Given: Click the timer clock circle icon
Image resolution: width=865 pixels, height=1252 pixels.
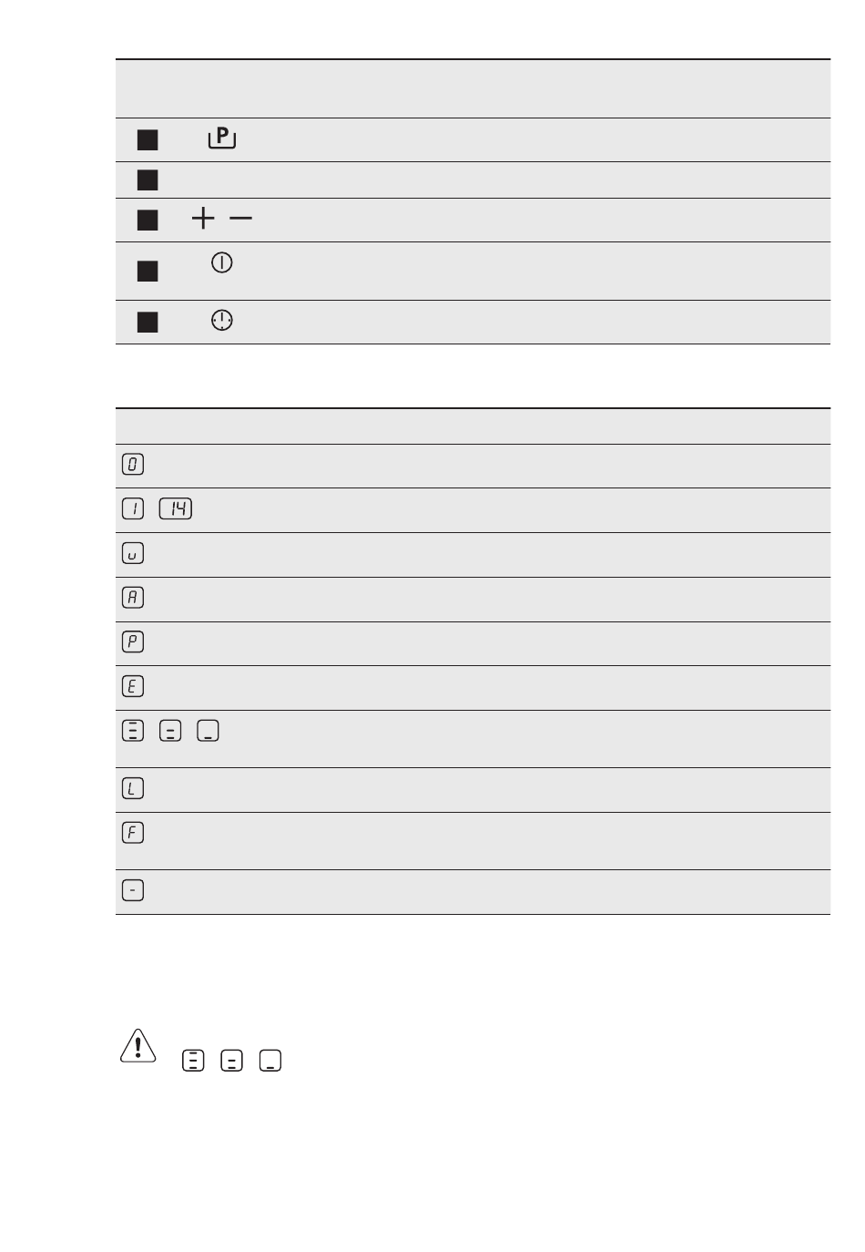Looking at the screenshot, I should point(222,320).
